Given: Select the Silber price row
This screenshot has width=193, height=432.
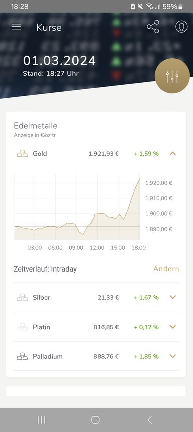Looking at the screenshot, I should (x=96, y=298).
